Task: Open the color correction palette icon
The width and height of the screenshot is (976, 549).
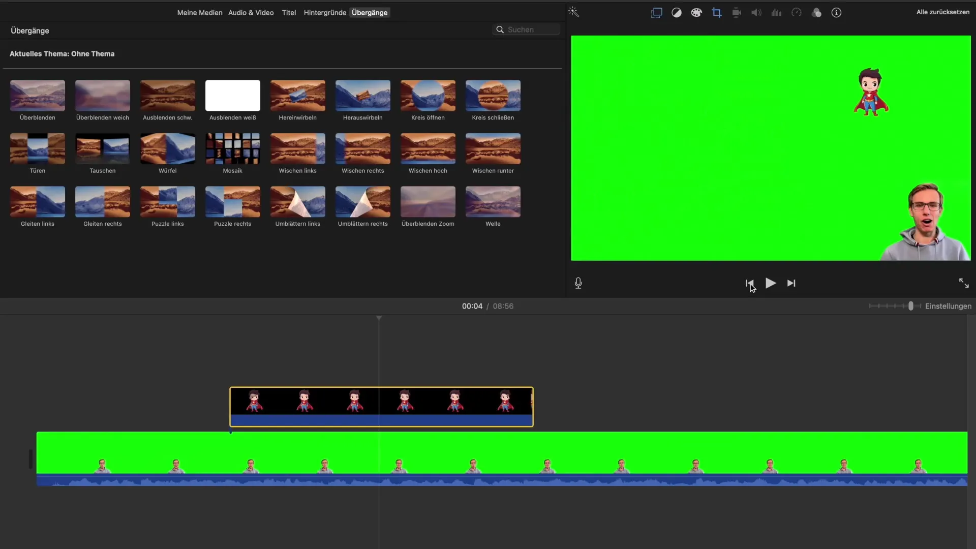Action: coord(696,13)
